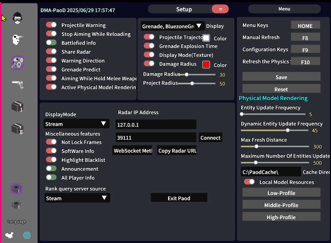Select the head aiming sidebar icon
The image size is (331, 243).
(x=17, y=40)
